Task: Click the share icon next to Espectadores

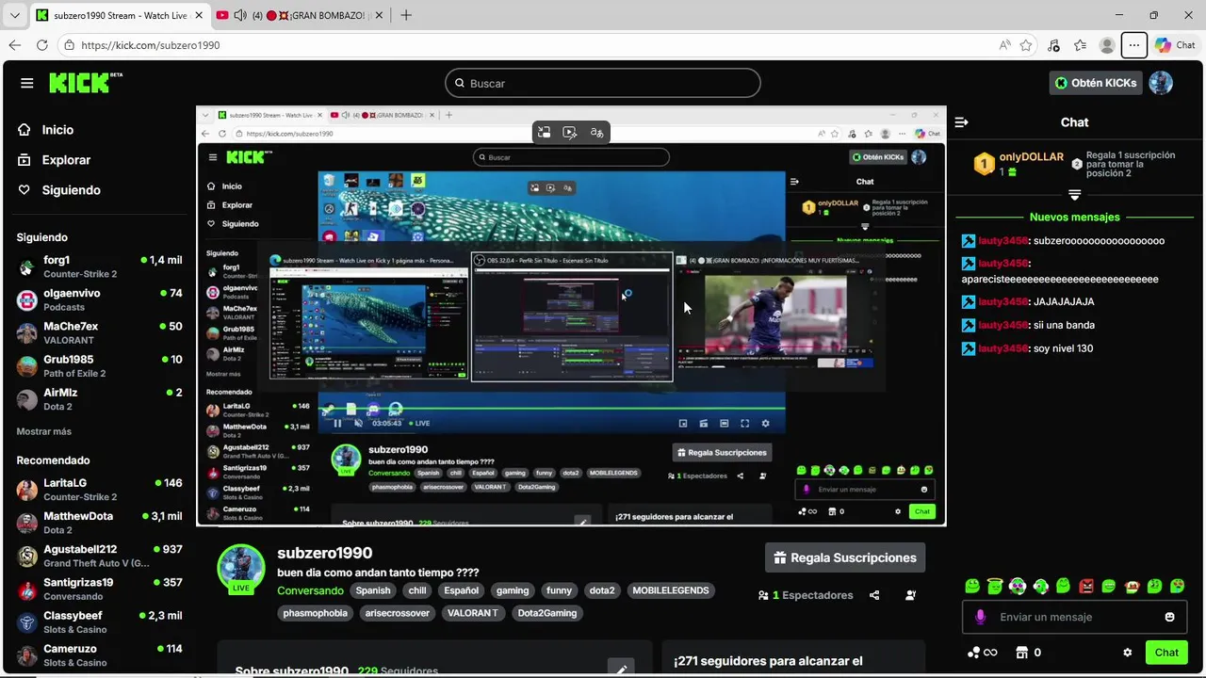Action: [x=874, y=595]
